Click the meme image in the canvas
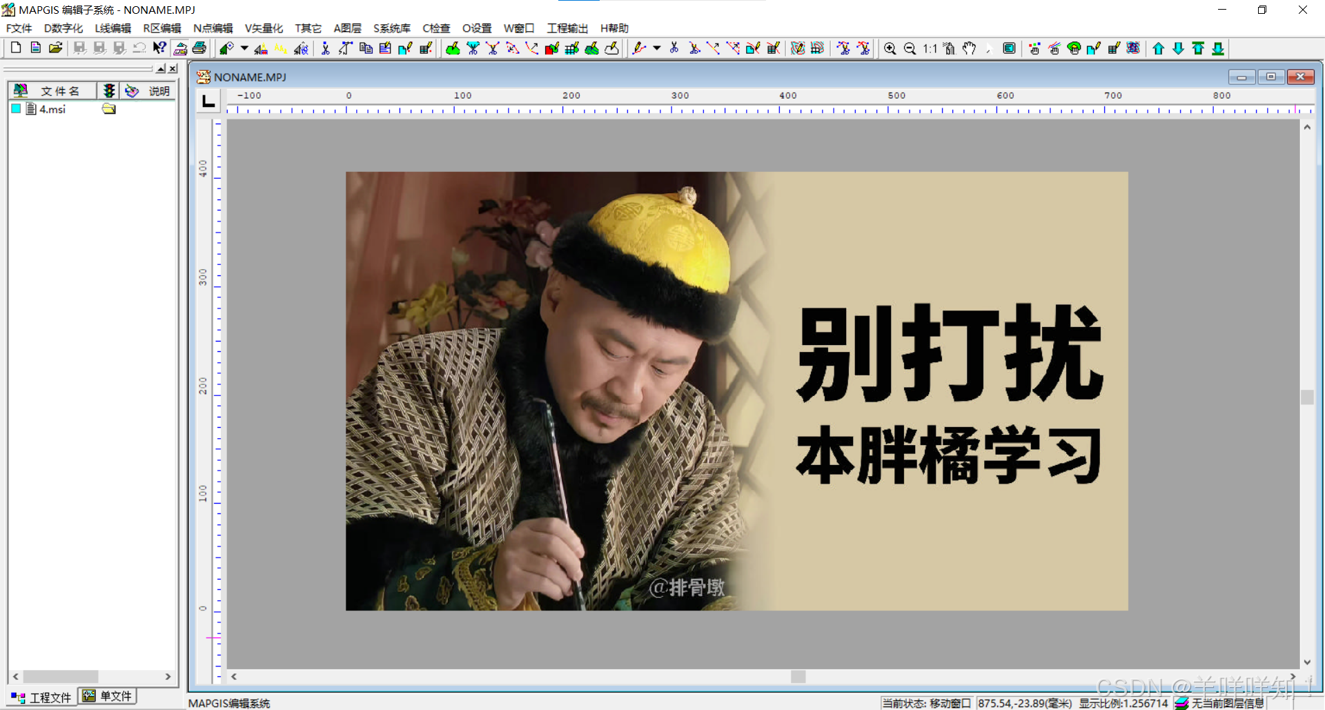The height and width of the screenshot is (710, 1325). point(737,391)
